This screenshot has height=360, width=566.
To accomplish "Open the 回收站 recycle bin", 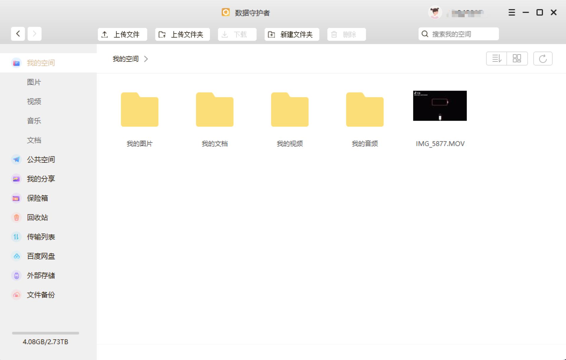I will tap(37, 217).
